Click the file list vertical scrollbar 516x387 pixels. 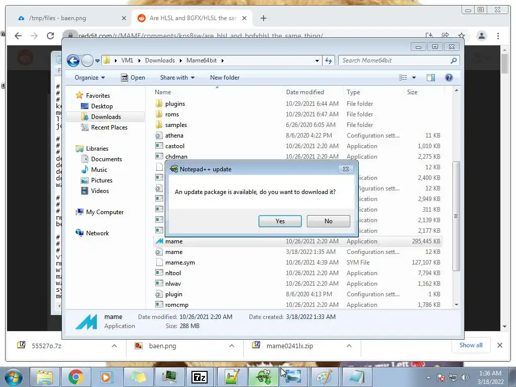[456, 216]
